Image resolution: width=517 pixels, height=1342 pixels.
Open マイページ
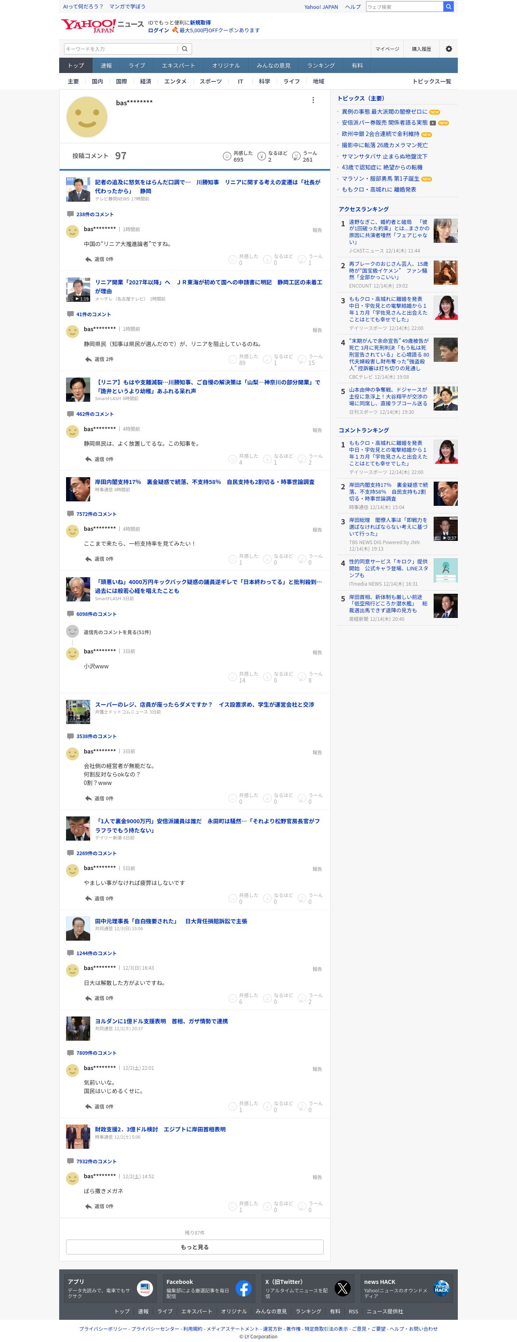(387, 49)
